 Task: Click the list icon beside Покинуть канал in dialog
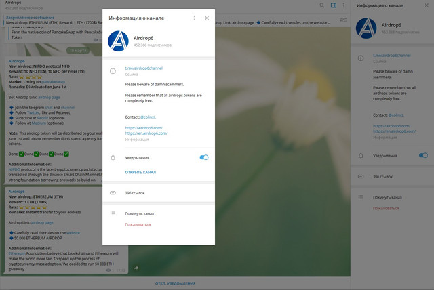113,213
